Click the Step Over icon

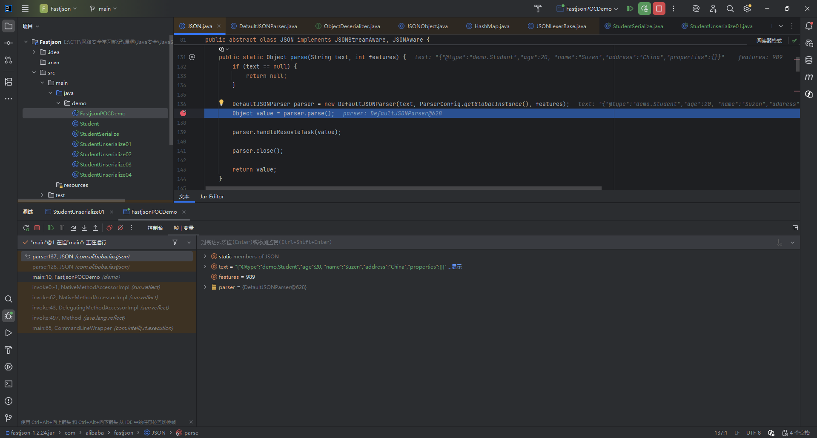point(73,228)
